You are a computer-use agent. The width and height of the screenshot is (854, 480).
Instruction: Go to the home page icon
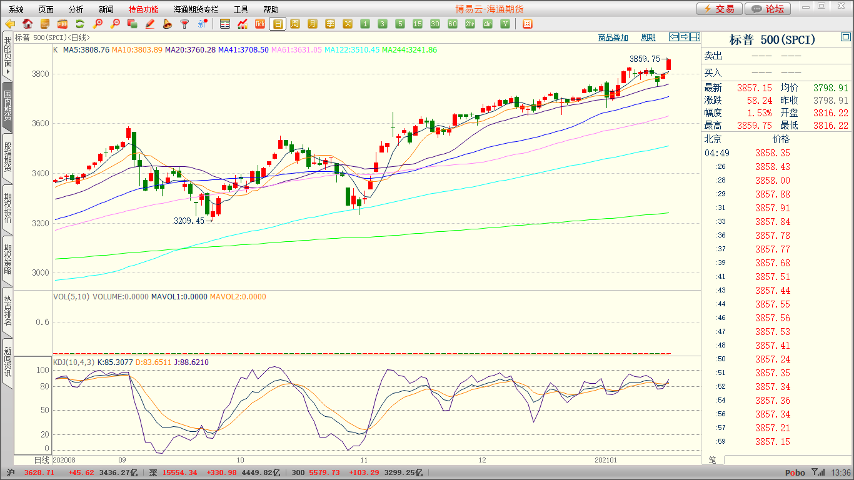tap(28, 24)
